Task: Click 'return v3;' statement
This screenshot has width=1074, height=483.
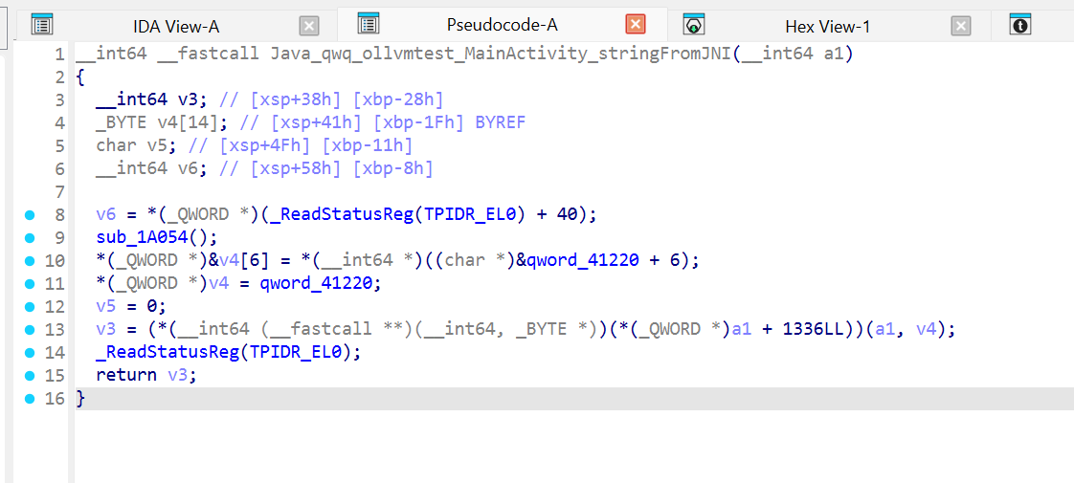Action: click(x=145, y=375)
